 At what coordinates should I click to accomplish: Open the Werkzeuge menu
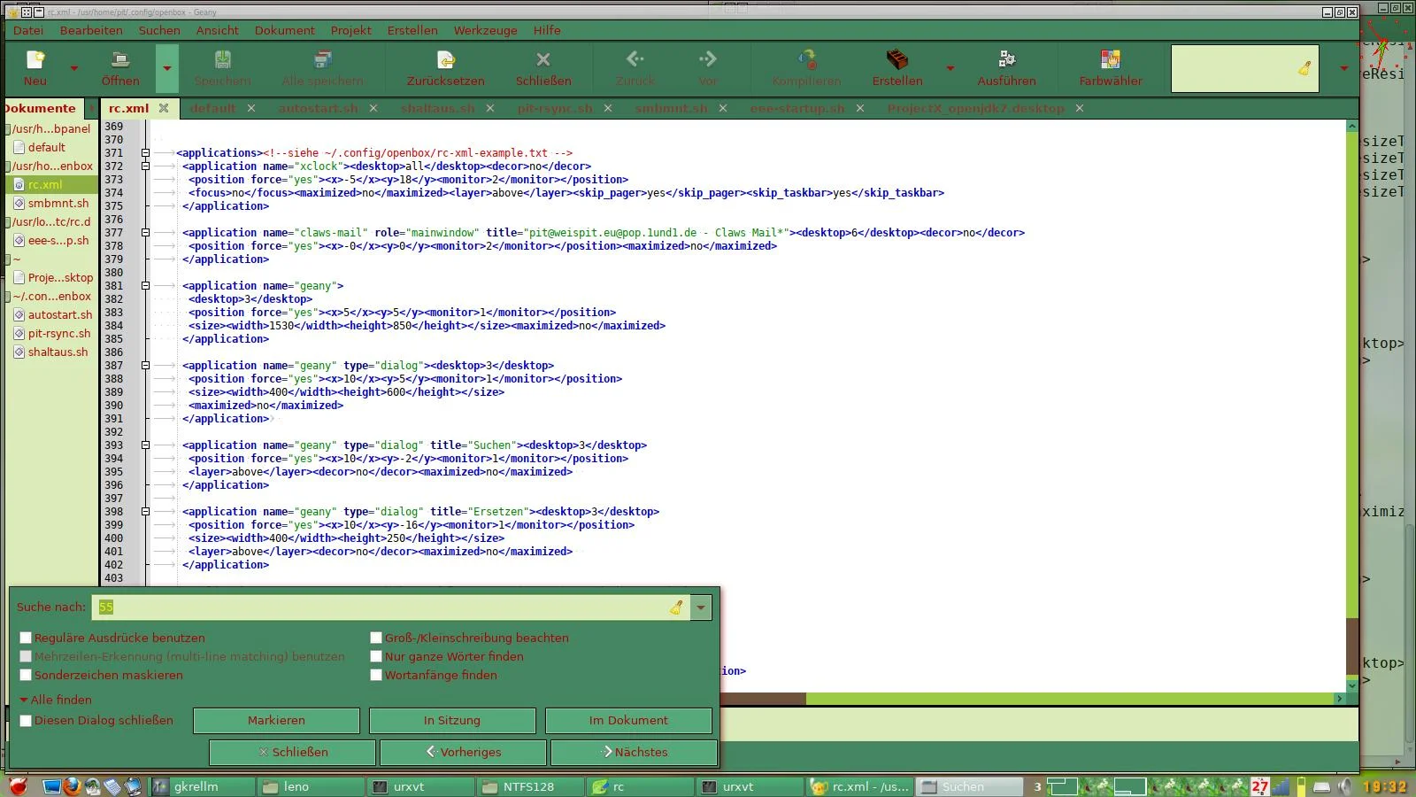pos(486,30)
